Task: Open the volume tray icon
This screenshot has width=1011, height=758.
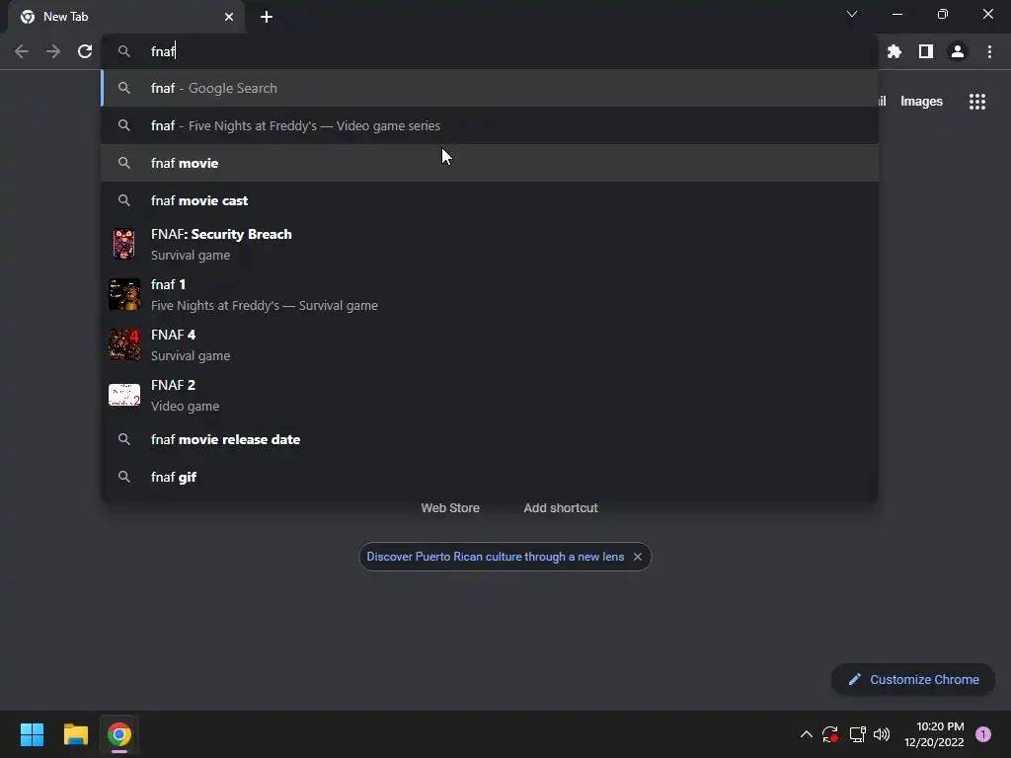Action: (882, 734)
